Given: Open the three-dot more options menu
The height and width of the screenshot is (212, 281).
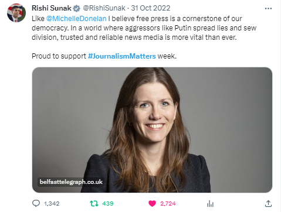Looking at the screenshot, I should pos(268,8).
